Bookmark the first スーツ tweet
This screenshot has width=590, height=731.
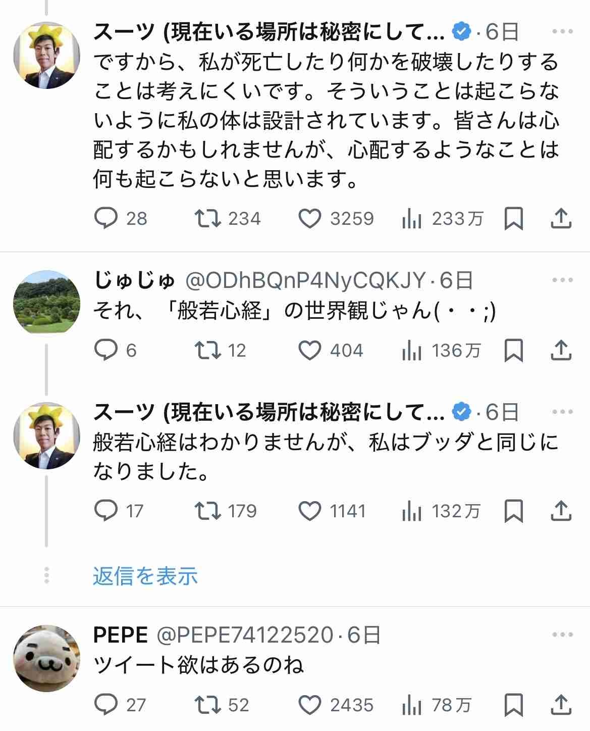pyautogui.click(x=514, y=219)
